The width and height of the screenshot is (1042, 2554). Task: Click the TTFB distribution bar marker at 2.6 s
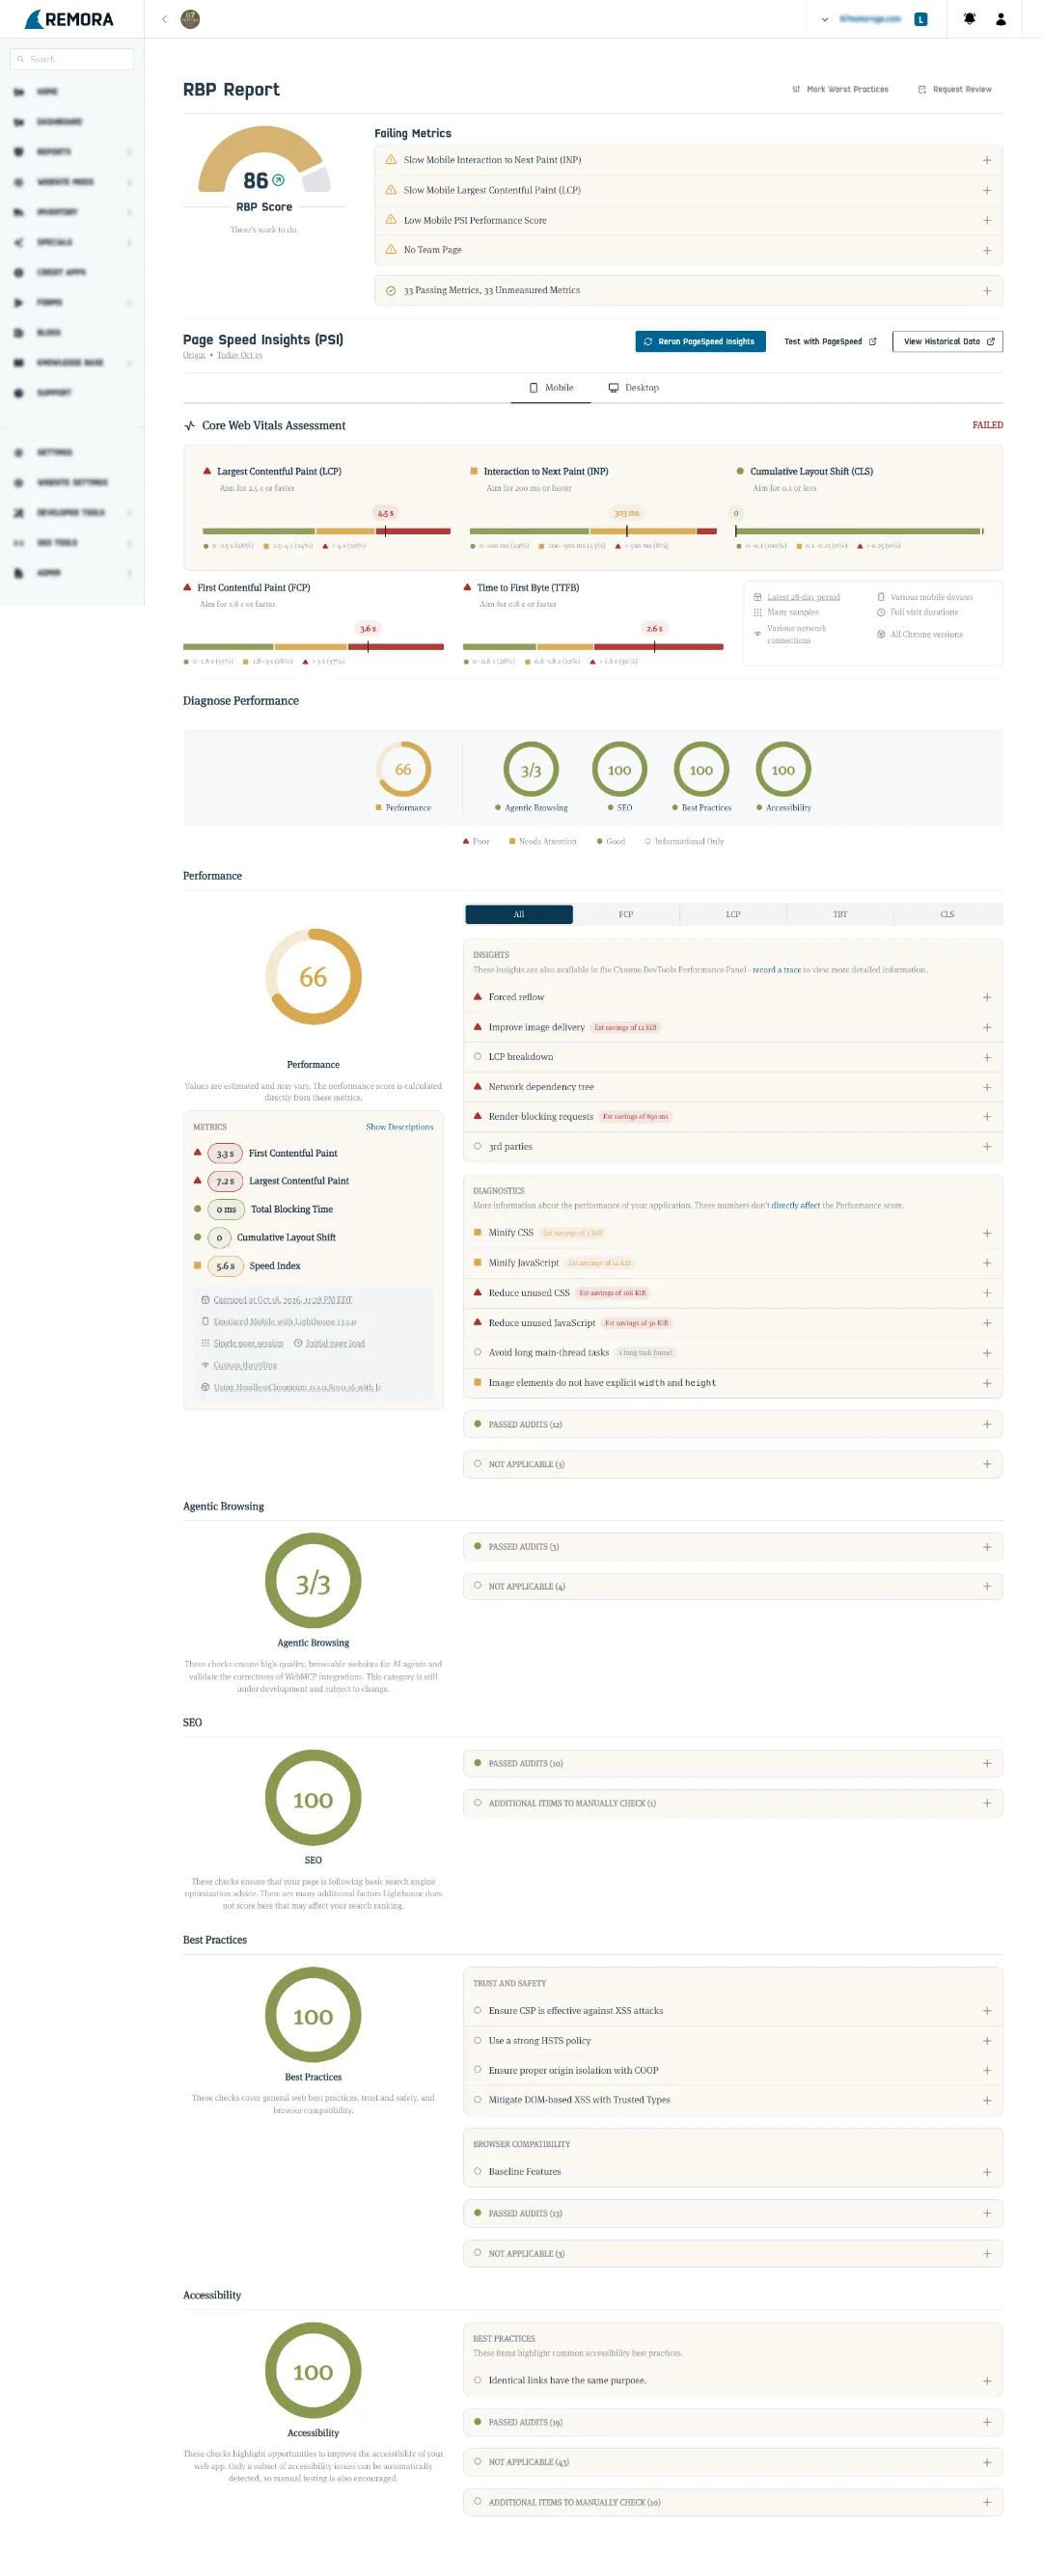point(654,646)
